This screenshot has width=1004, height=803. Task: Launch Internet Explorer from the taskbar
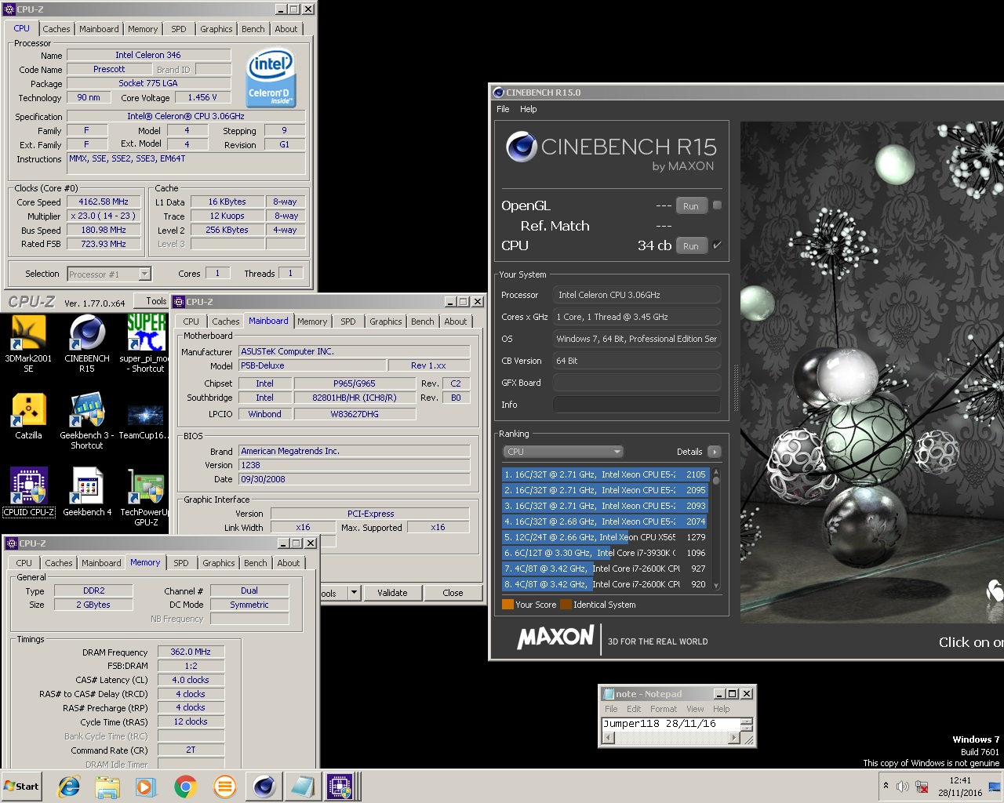[x=69, y=787]
